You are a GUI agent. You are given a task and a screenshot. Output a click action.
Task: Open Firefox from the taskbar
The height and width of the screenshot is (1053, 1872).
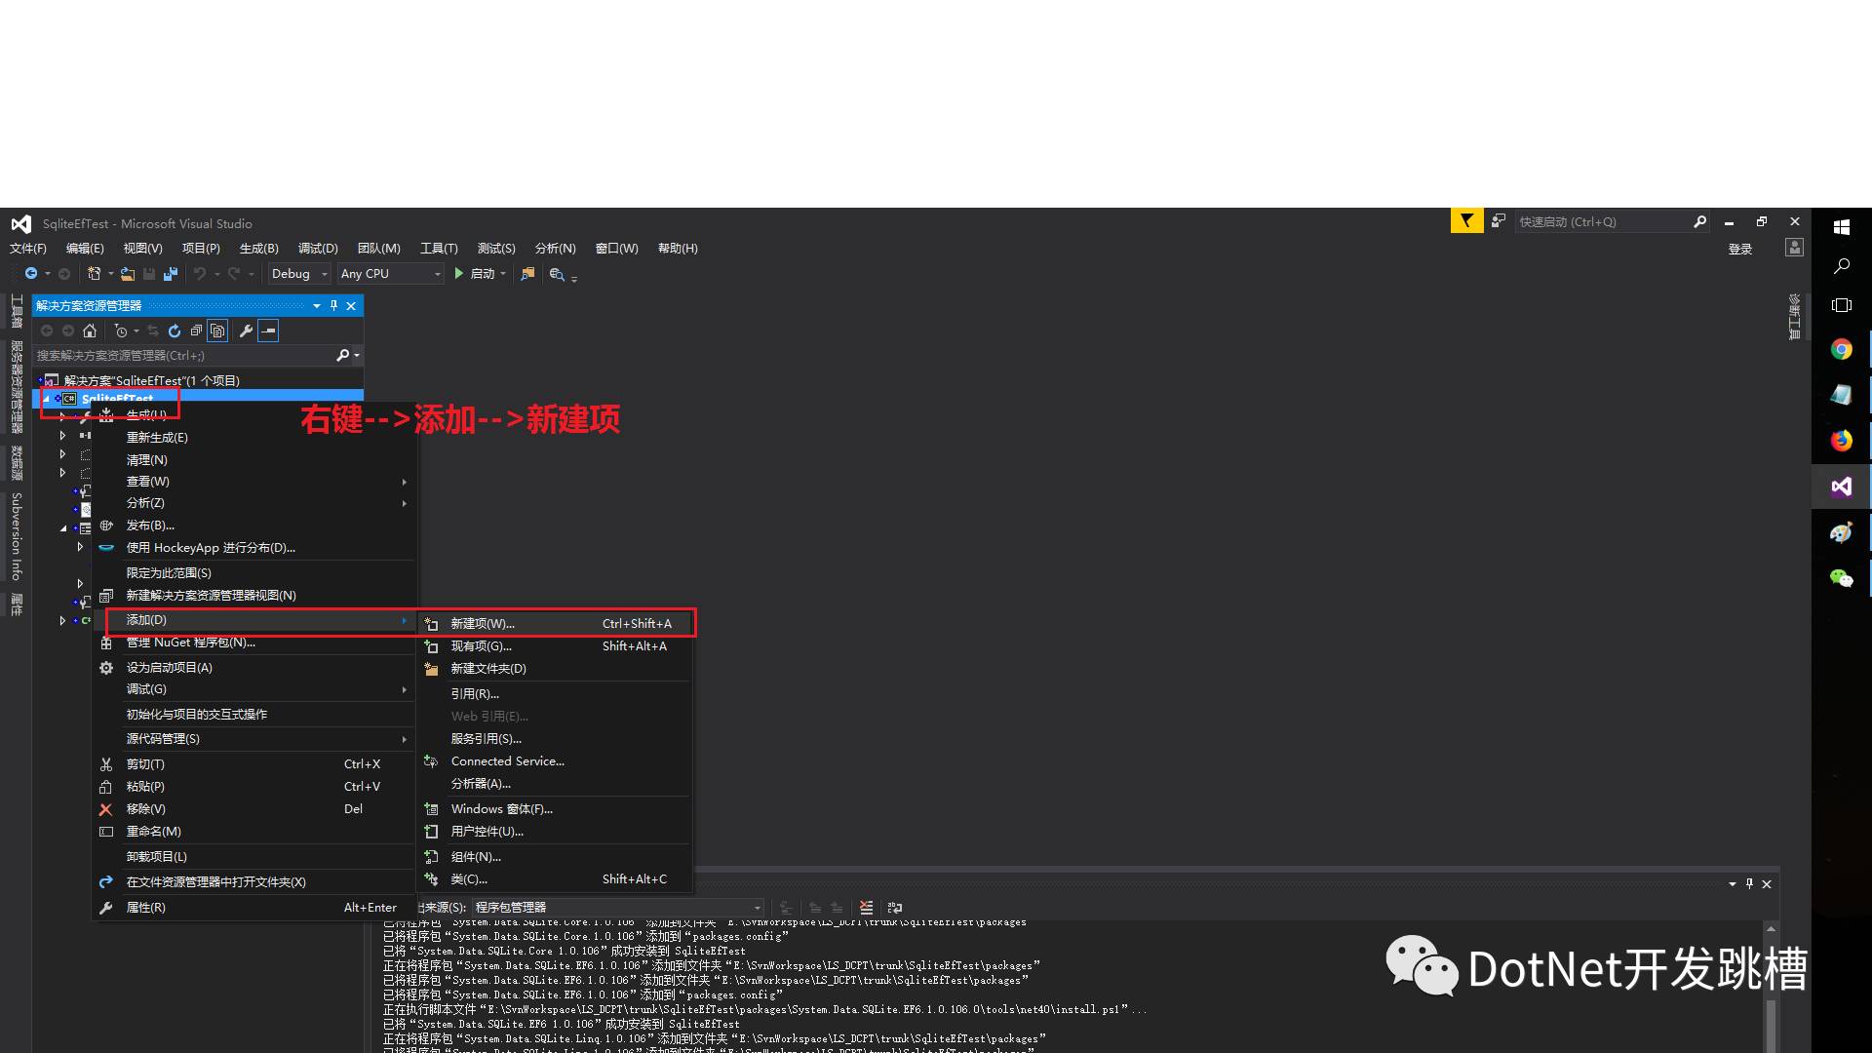(1841, 441)
